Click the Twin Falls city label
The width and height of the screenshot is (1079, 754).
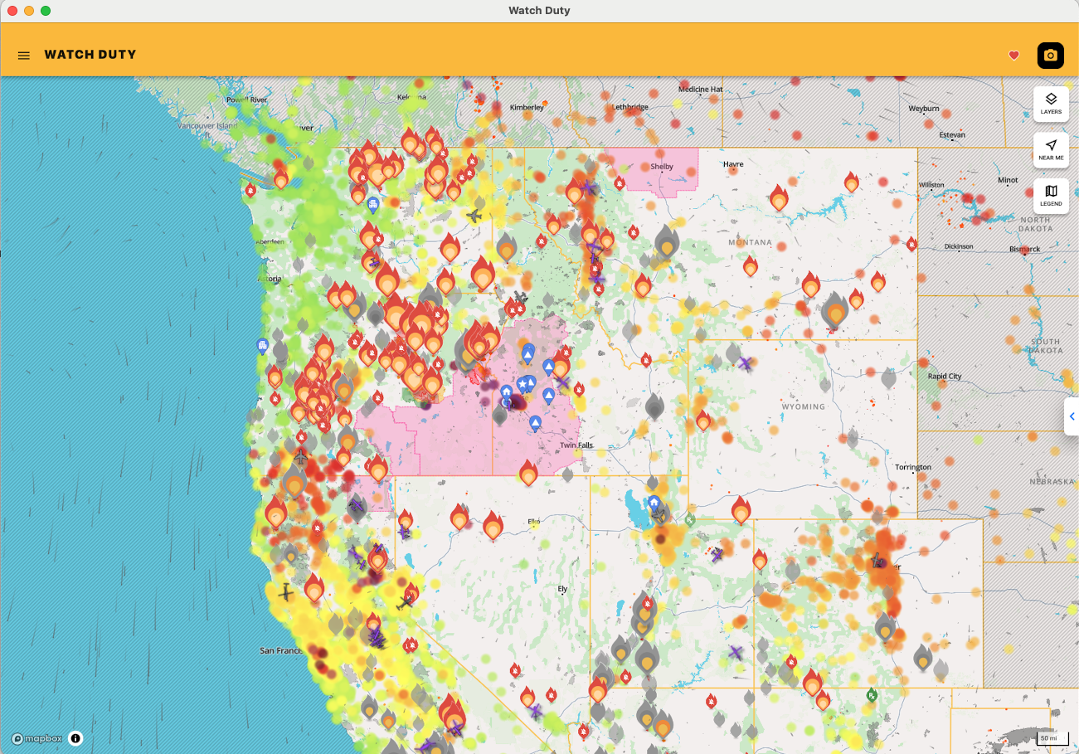coord(576,445)
